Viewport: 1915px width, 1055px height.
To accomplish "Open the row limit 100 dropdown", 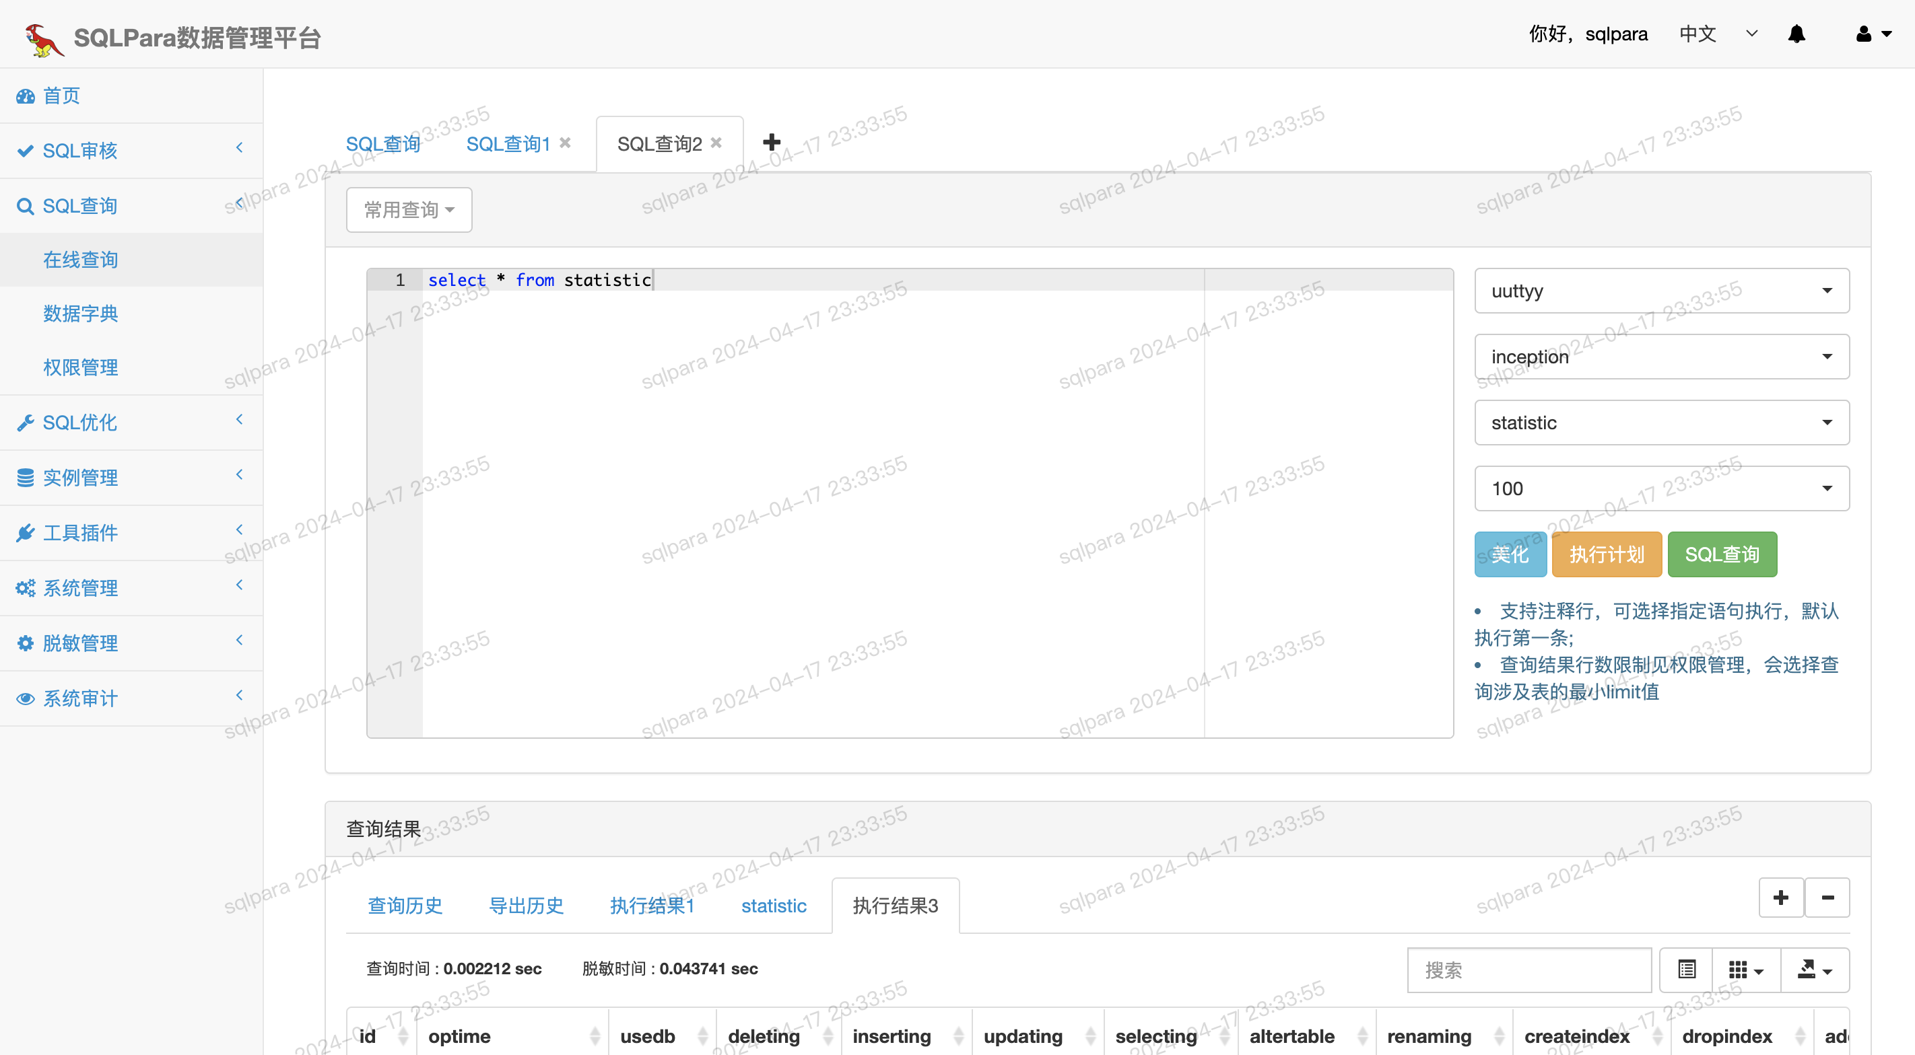I will coord(1662,488).
